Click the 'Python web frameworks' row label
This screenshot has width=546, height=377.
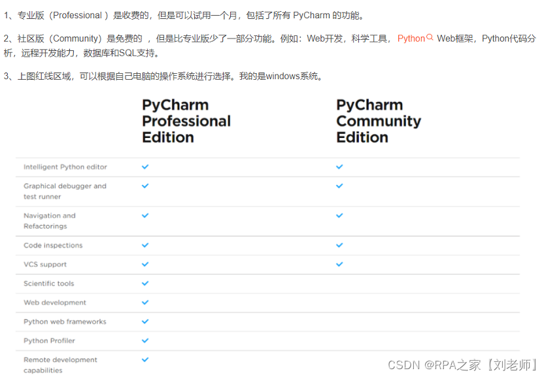click(65, 321)
